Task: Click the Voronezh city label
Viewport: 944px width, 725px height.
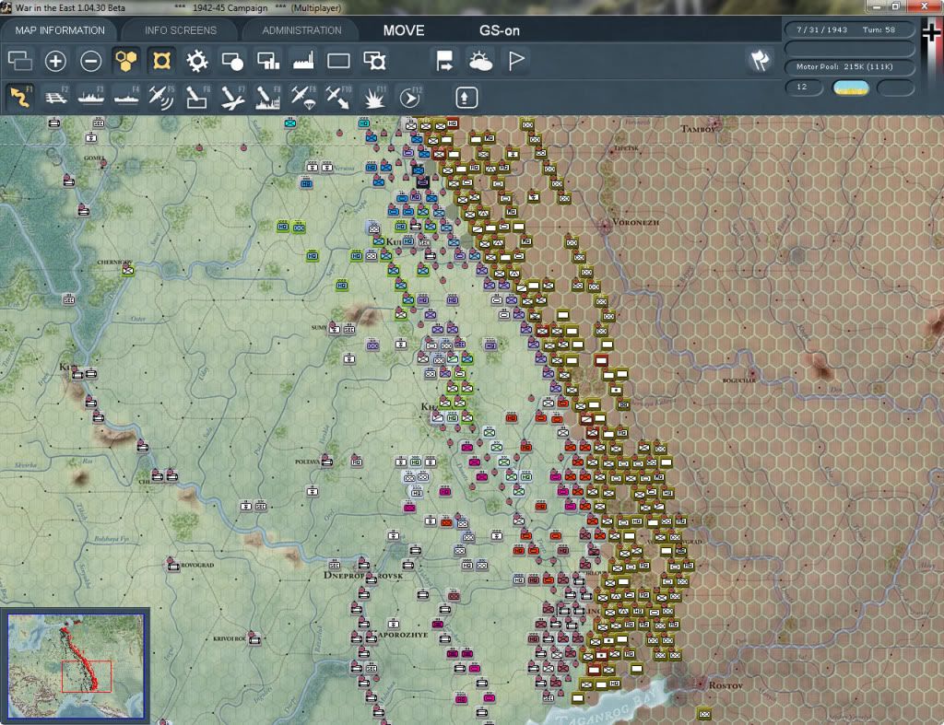Action: pos(636,222)
